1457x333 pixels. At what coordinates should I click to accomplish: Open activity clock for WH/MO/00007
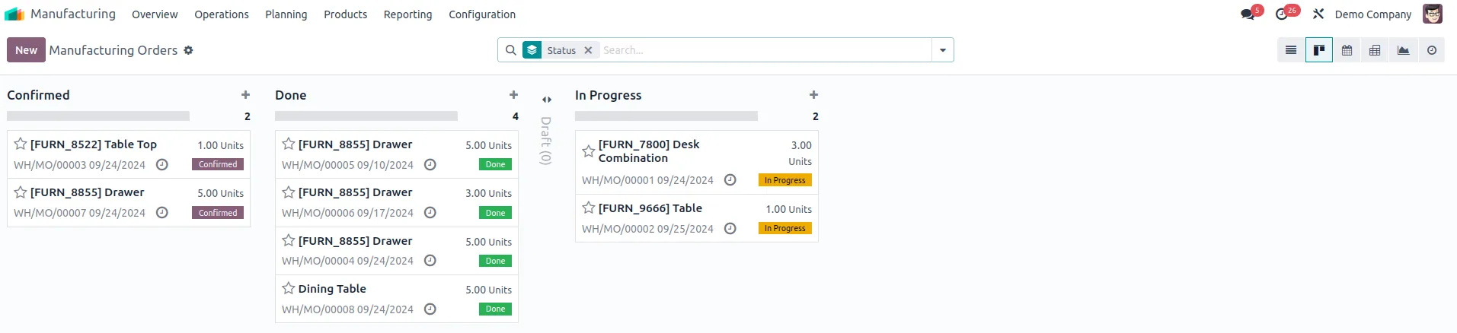[161, 213]
